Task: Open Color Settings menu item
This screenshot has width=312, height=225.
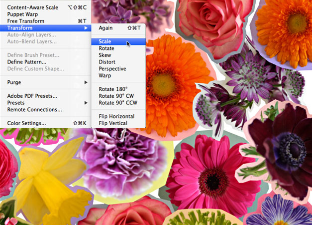Action: pos(45,123)
